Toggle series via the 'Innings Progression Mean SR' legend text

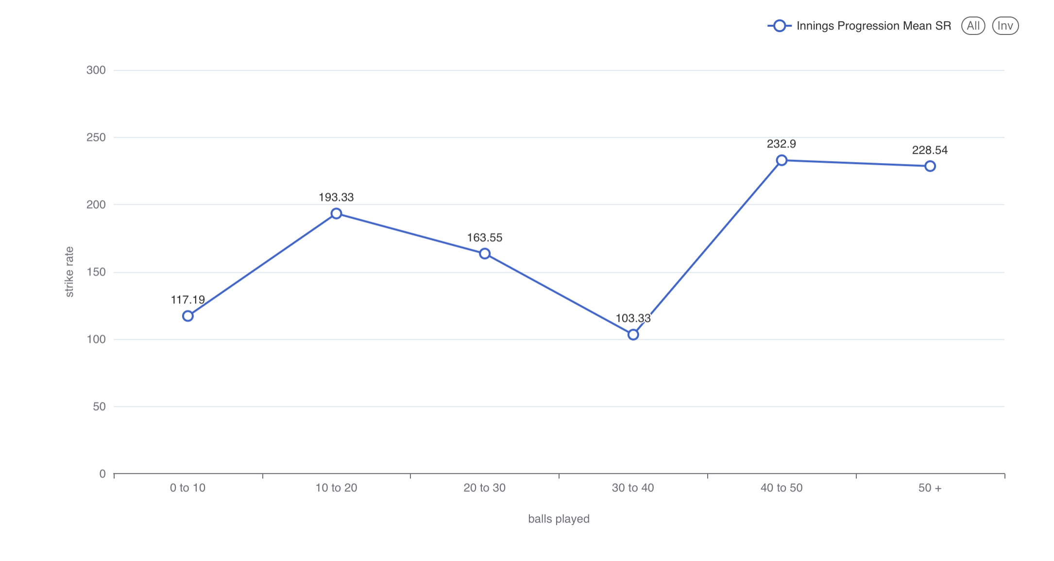click(x=873, y=26)
